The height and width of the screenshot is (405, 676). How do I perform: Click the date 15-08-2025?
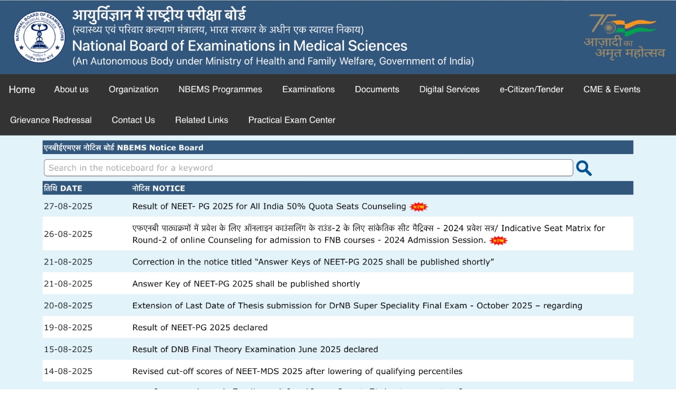click(x=68, y=349)
